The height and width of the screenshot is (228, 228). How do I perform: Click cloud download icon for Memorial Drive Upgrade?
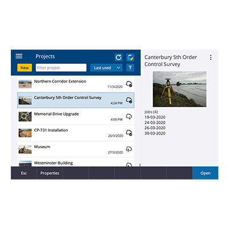(x=129, y=116)
